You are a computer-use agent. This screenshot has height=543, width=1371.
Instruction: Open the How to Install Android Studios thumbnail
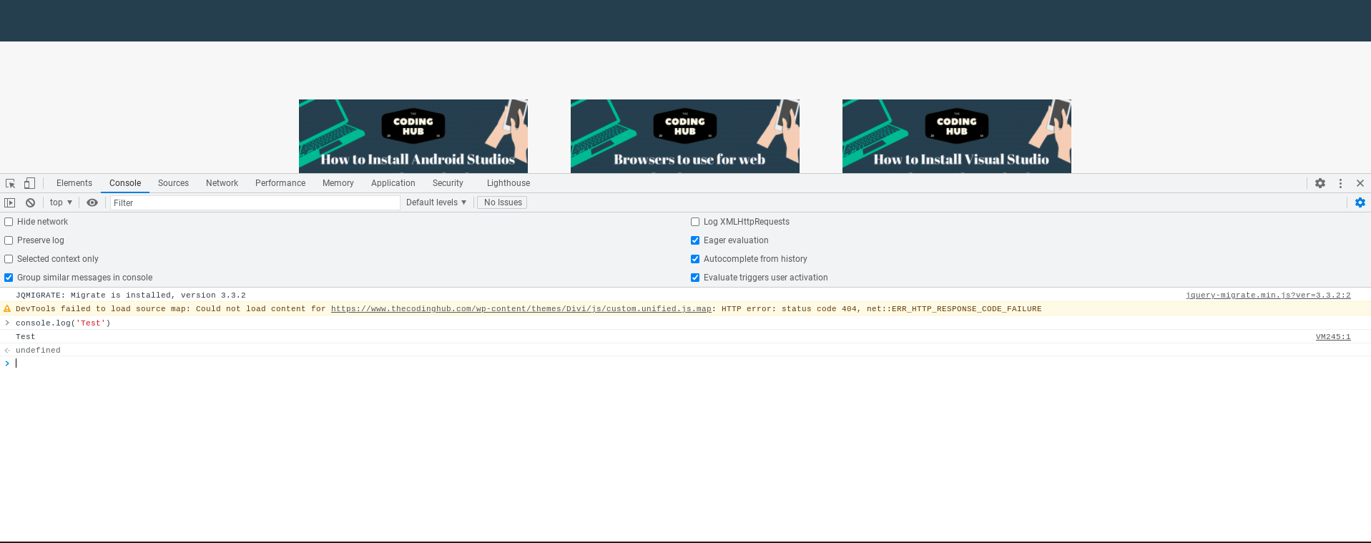pos(413,136)
